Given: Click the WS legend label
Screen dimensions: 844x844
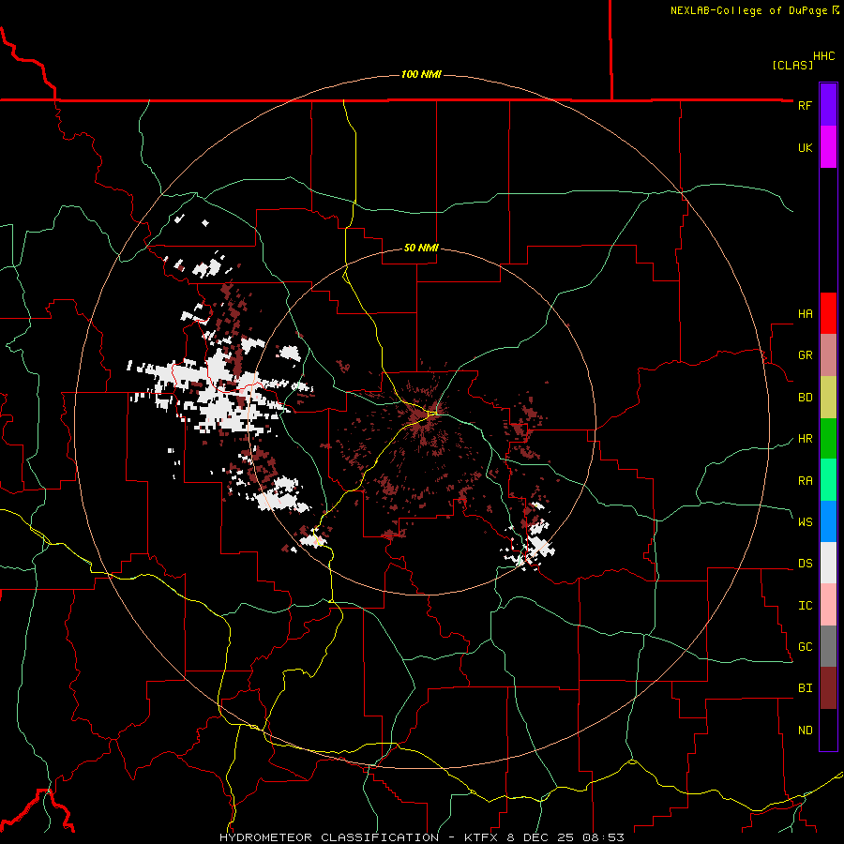Looking at the screenshot, I should (805, 521).
